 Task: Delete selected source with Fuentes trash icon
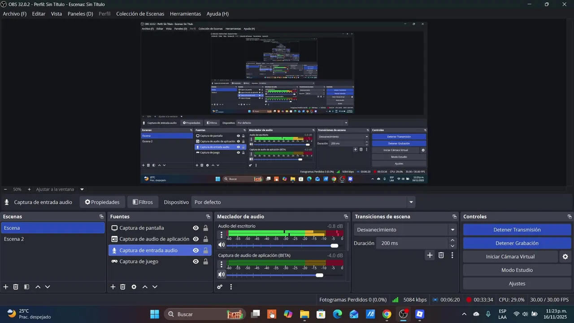pyautogui.click(x=123, y=287)
